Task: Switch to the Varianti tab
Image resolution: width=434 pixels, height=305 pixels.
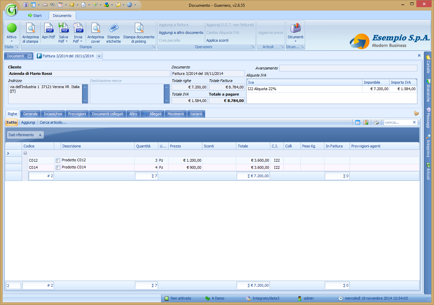Action: click(196, 114)
